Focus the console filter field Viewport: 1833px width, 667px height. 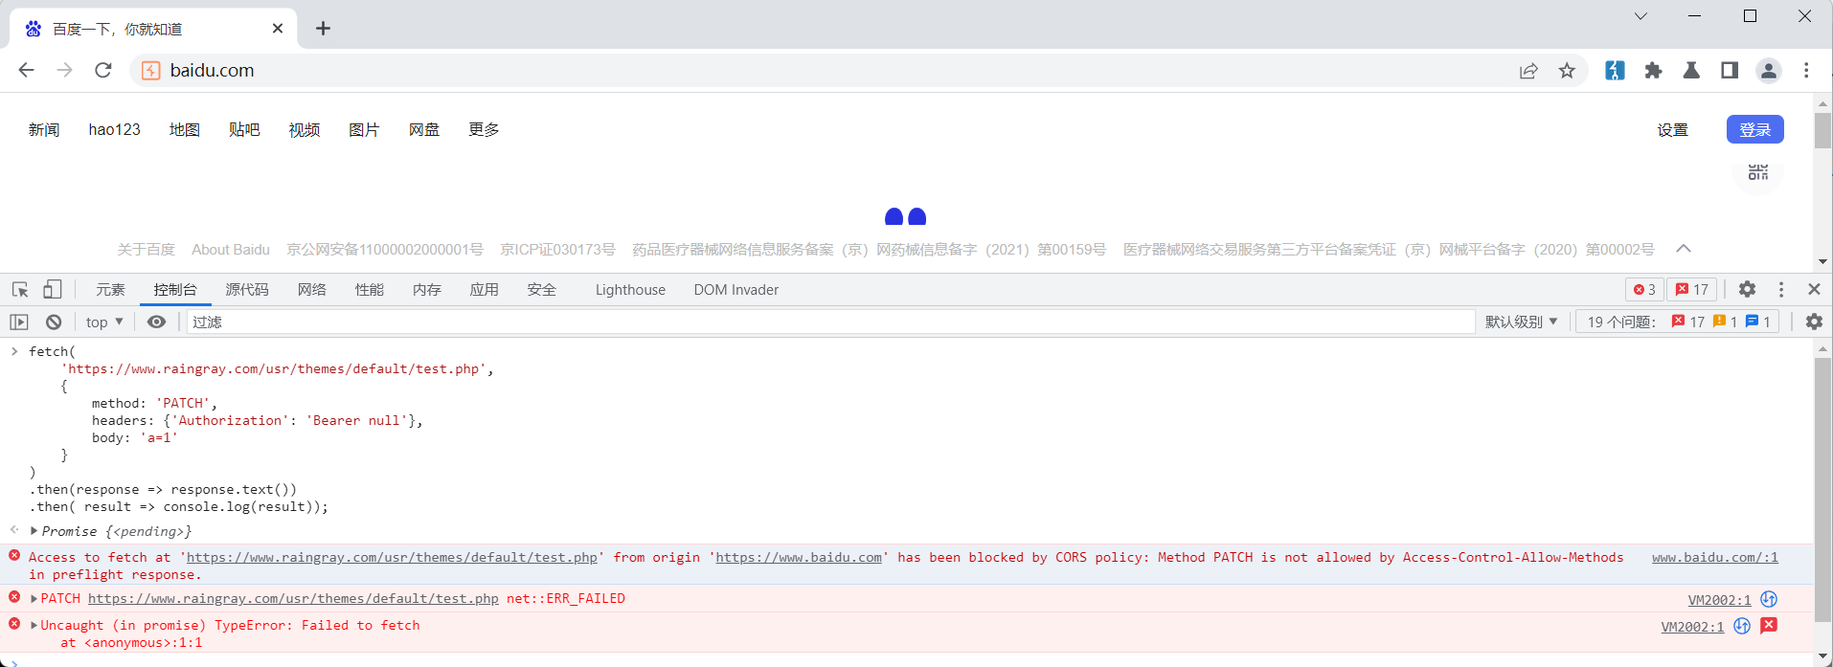coord(830,322)
